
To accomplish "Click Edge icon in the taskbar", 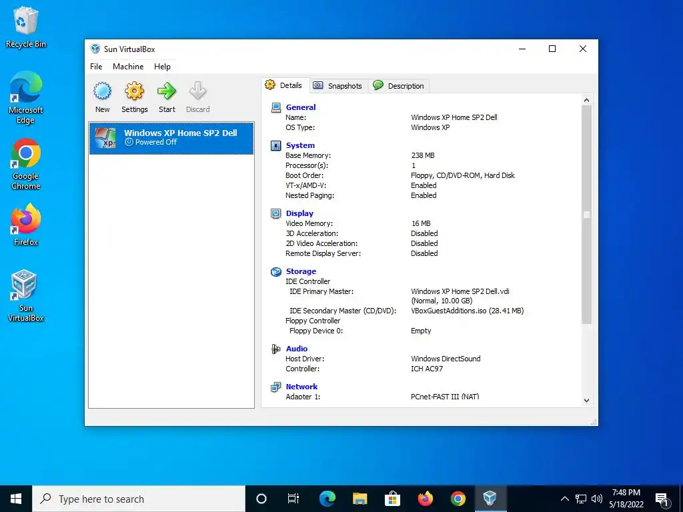I will click(x=327, y=499).
